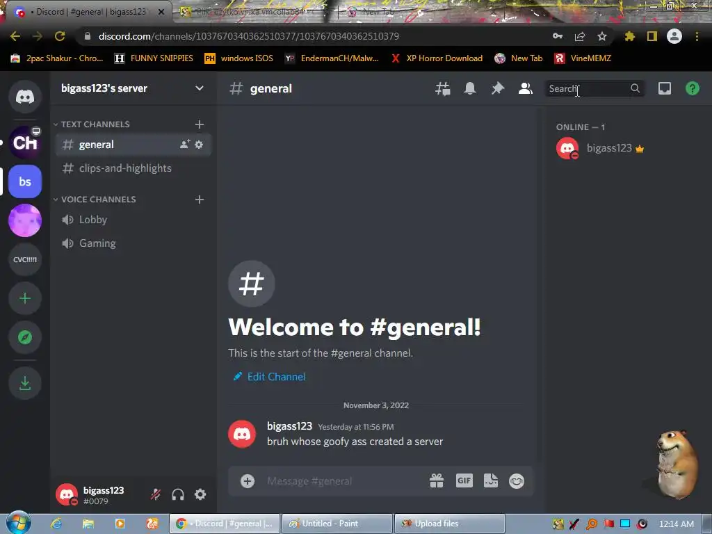The image size is (712, 534).
Task: Create a new voice channel
Action: [200, 200]
